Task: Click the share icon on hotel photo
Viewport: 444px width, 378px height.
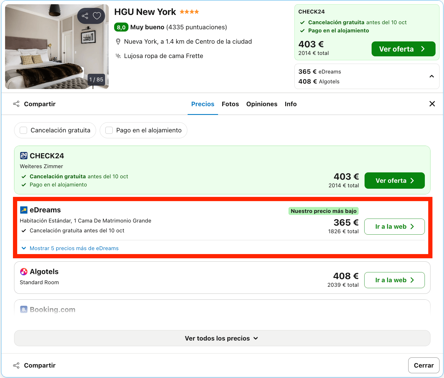Action: [85, 16]
